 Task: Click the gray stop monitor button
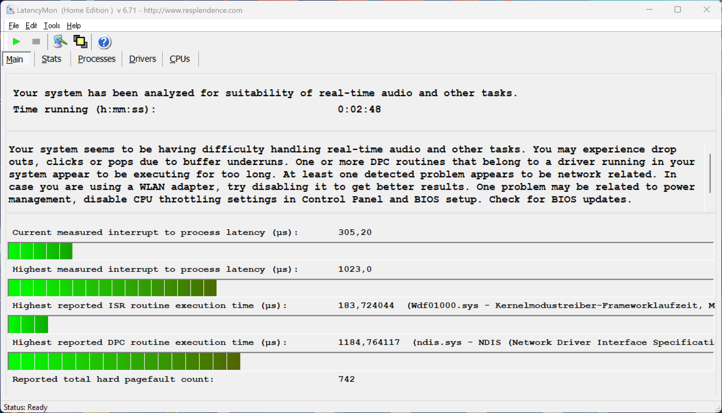click(36, 41)
